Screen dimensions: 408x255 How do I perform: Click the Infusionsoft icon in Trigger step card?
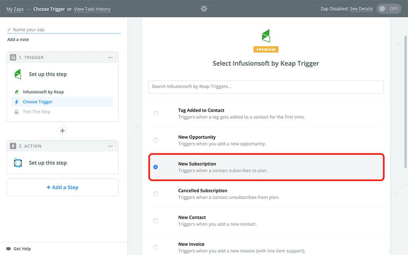18,74
